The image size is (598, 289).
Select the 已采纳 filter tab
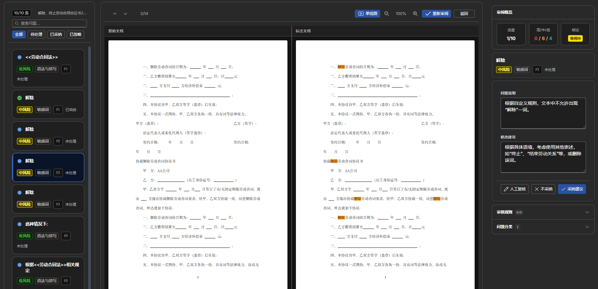click(56, 34)
